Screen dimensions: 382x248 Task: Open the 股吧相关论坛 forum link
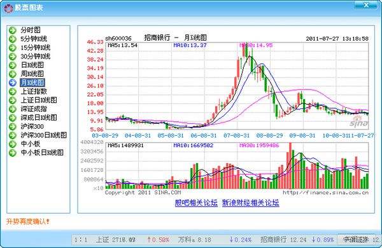pyautogui.click(x=196, y=202)
